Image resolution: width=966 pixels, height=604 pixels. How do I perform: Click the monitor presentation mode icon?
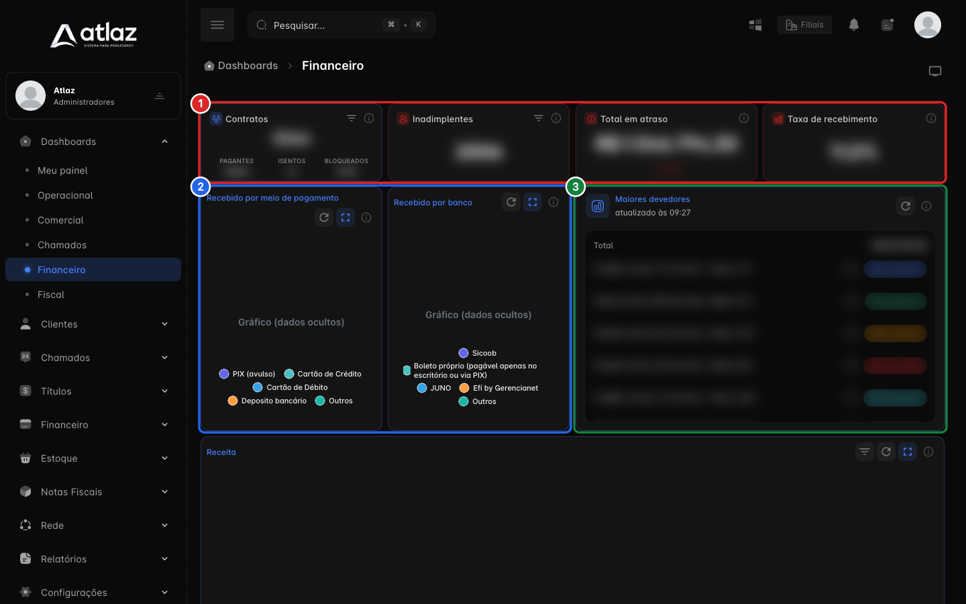[x=935, y=71]
